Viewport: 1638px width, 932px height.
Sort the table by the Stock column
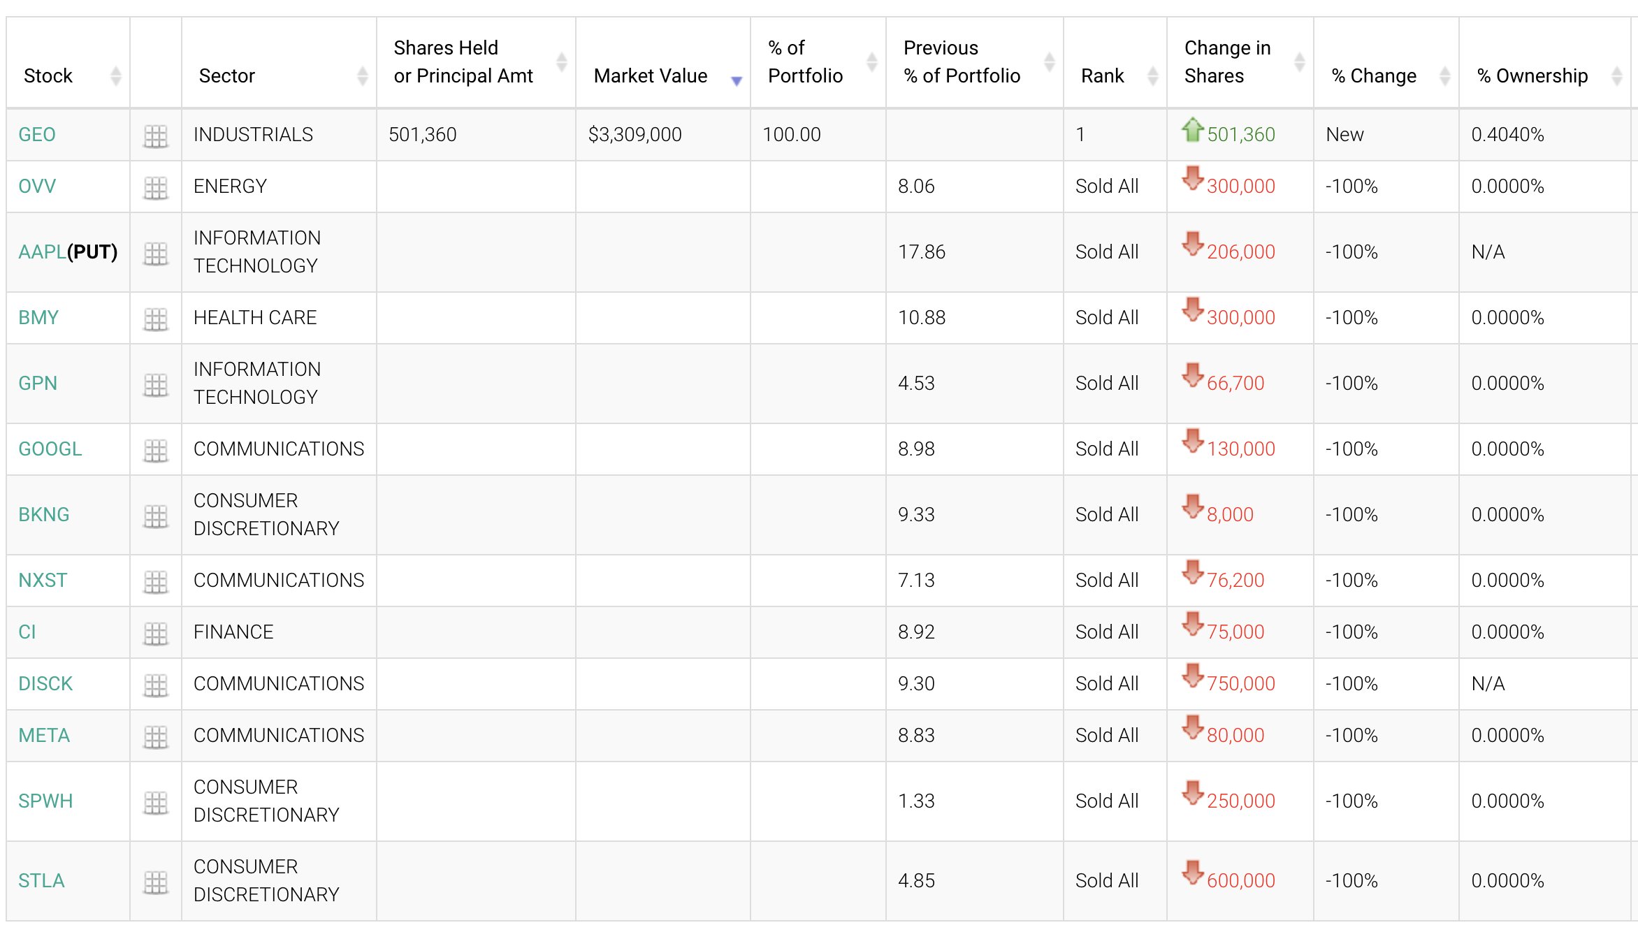(68, 63)
